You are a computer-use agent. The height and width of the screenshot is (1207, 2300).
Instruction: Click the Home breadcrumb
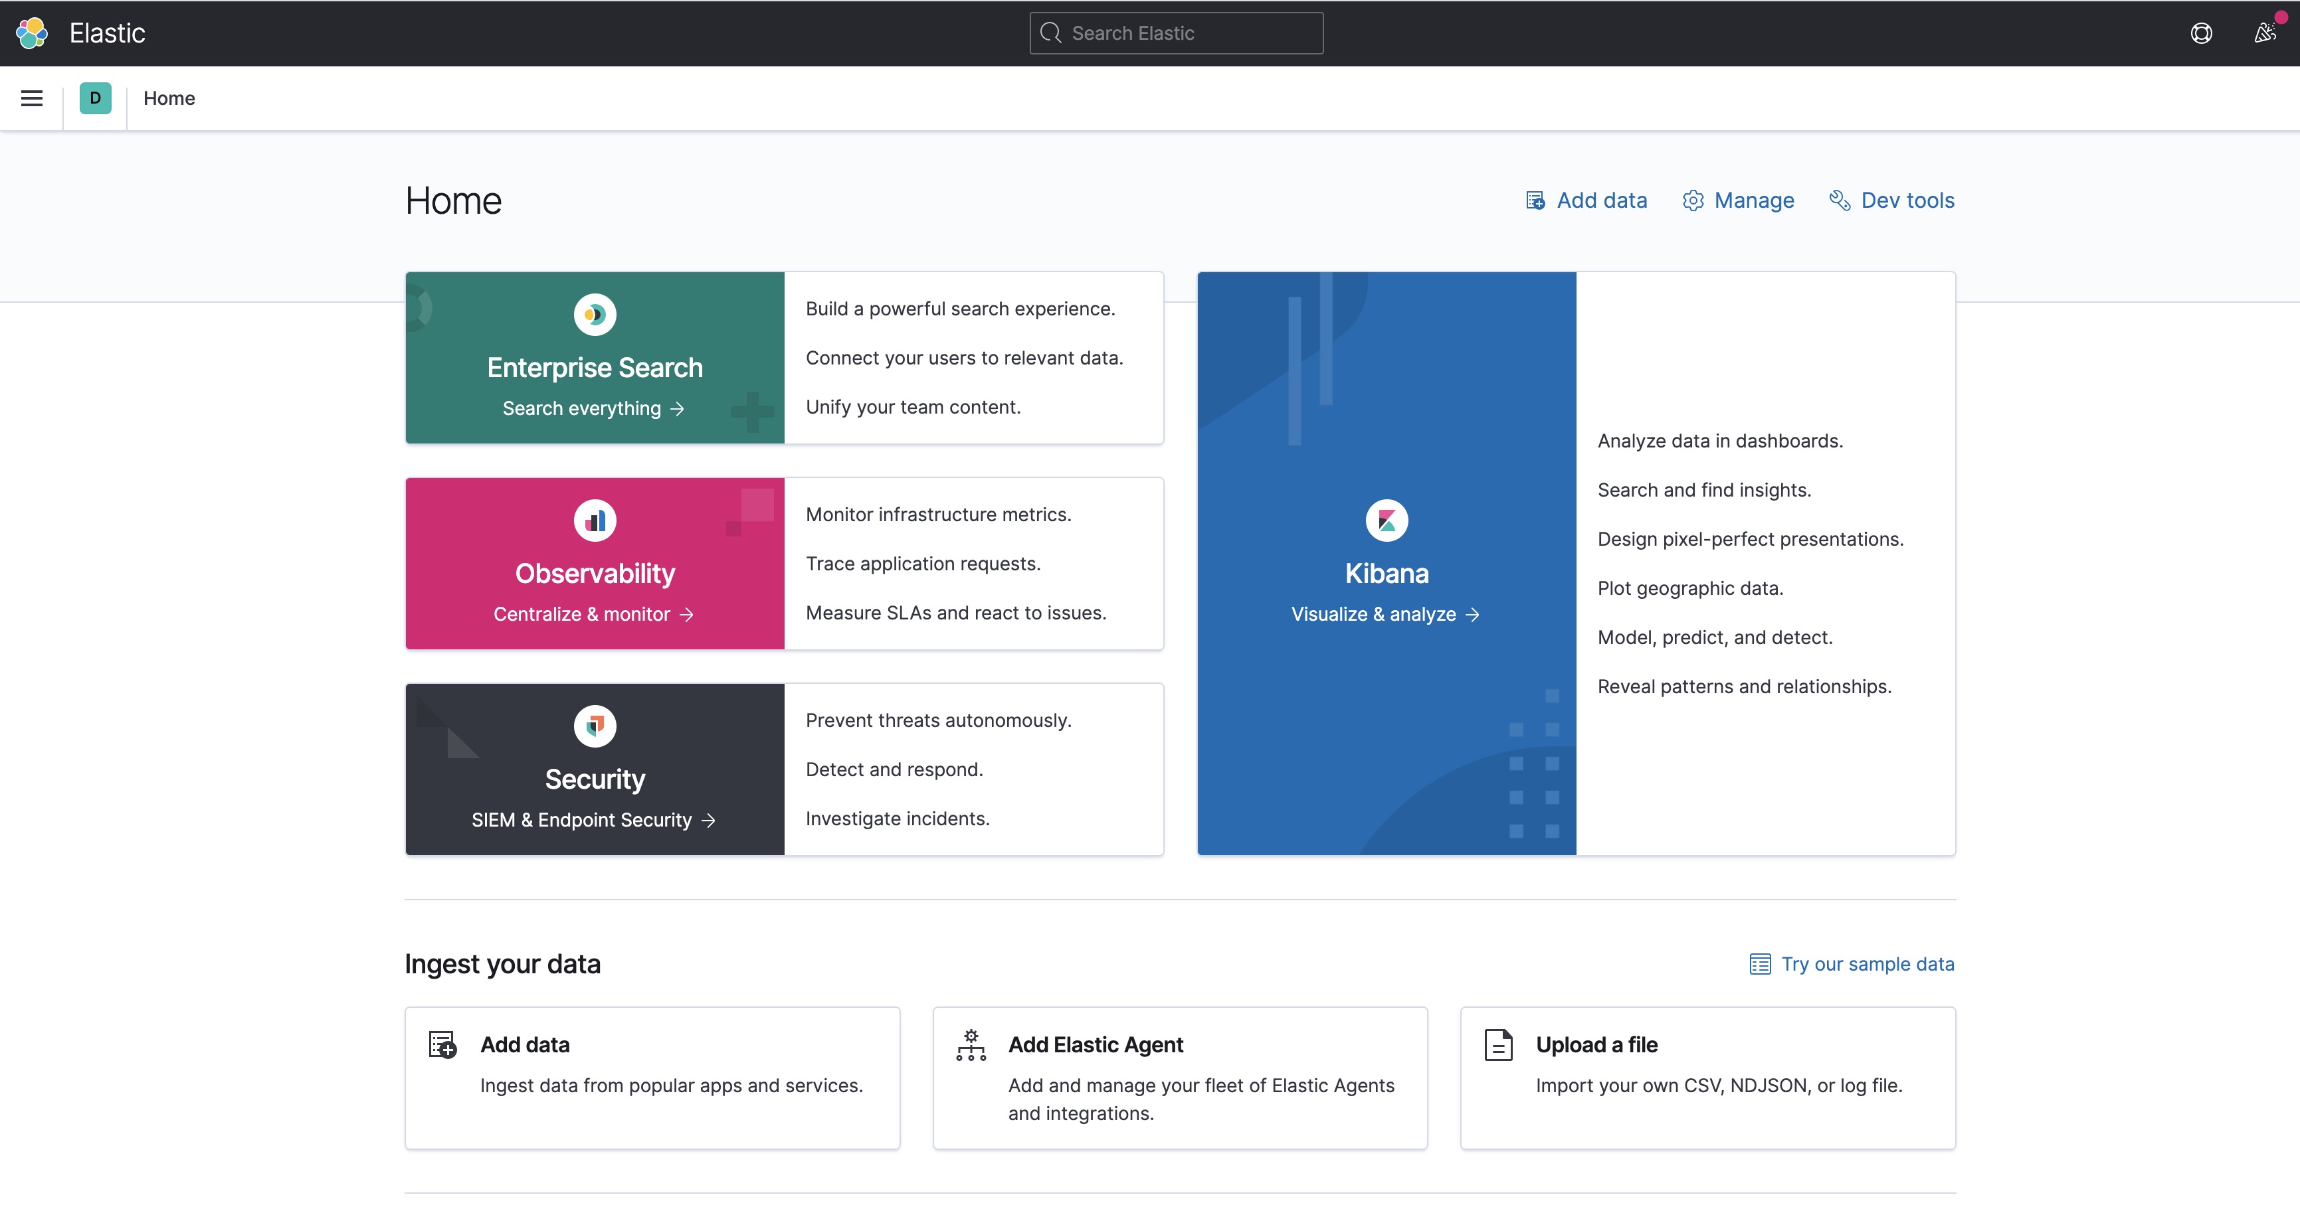coord(169,98)
